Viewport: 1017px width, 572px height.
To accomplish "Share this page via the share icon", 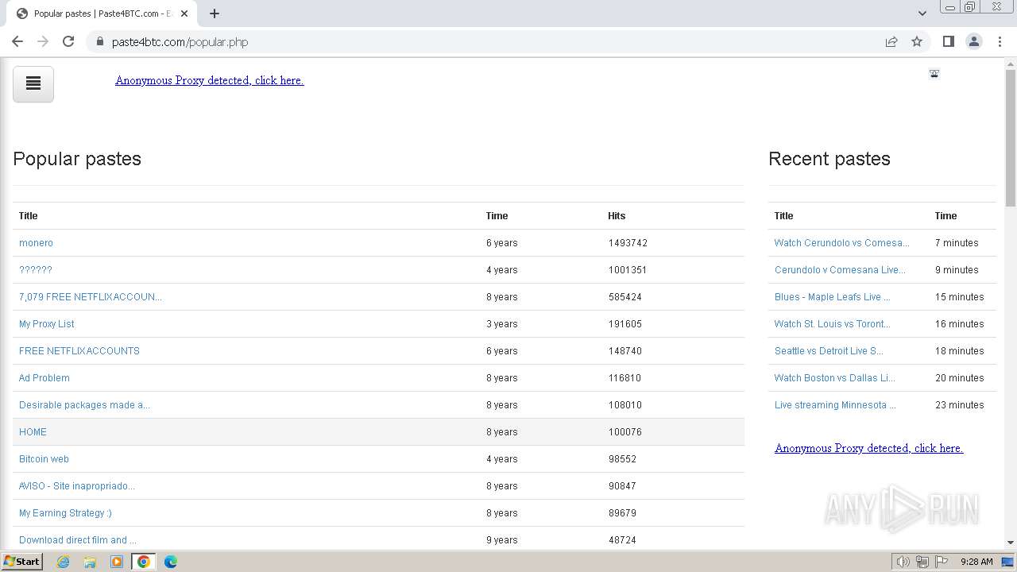I will 891,41.
